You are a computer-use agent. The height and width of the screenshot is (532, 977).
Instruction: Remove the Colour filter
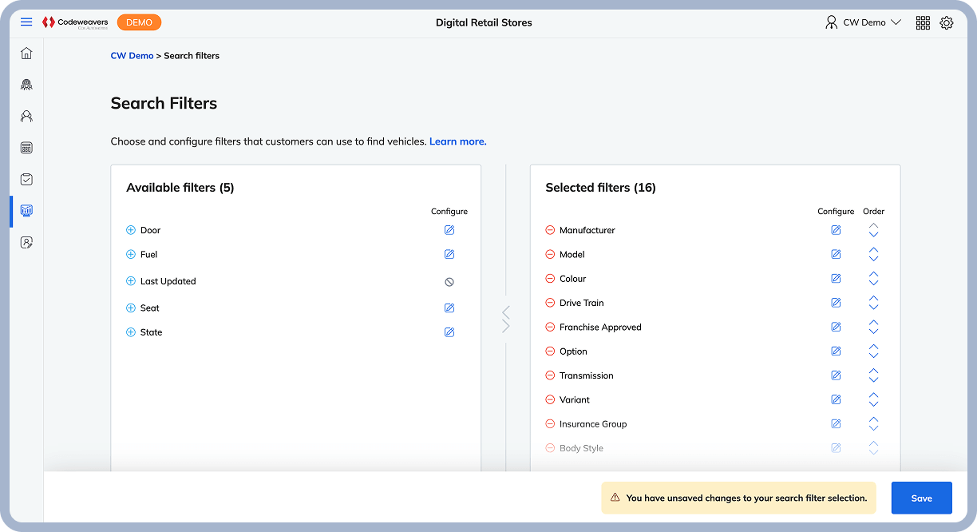(550, 279)
